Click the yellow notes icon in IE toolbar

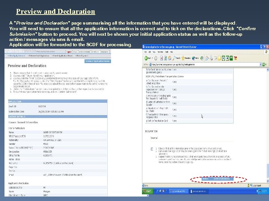(x=219, y=58)
